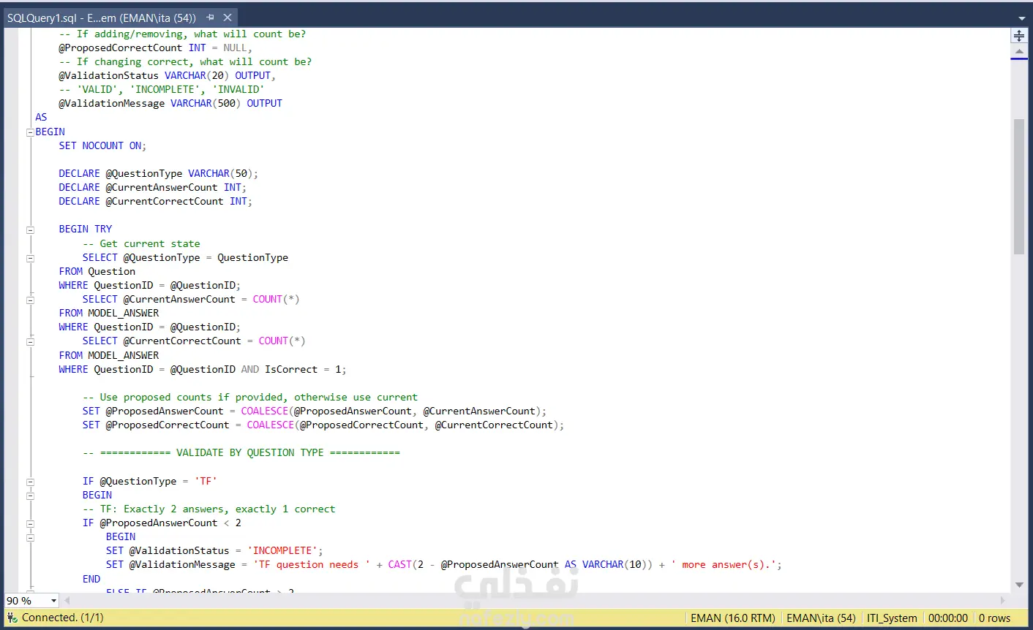This screenshot has width=1033, height=630.
Task: Click the AS keyword line
Action: point(41,117)
